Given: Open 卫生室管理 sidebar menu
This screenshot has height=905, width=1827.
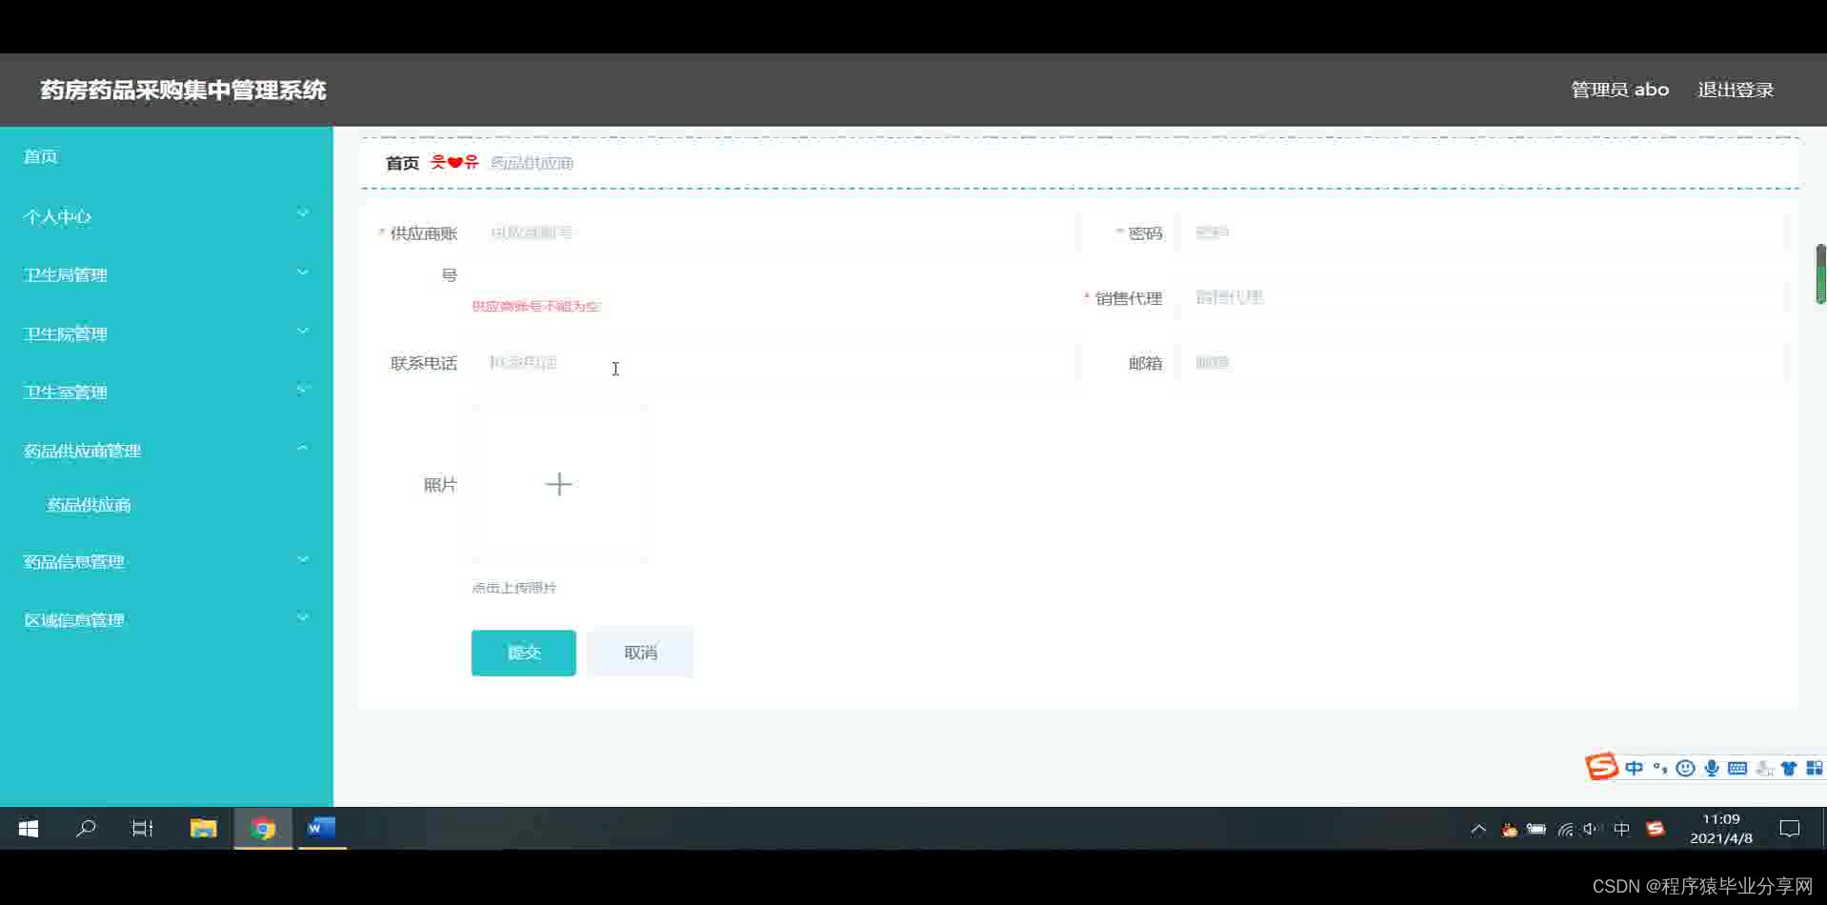Looking at the screenshot, I should coord(167,392).
